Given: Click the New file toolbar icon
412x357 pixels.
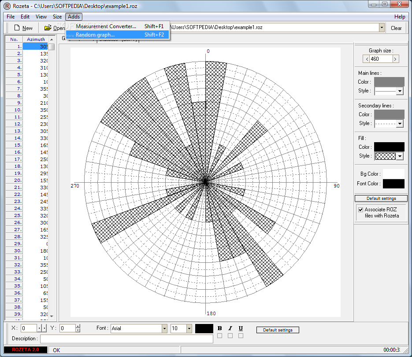Looking at the screenshot, I should (17, 28).
